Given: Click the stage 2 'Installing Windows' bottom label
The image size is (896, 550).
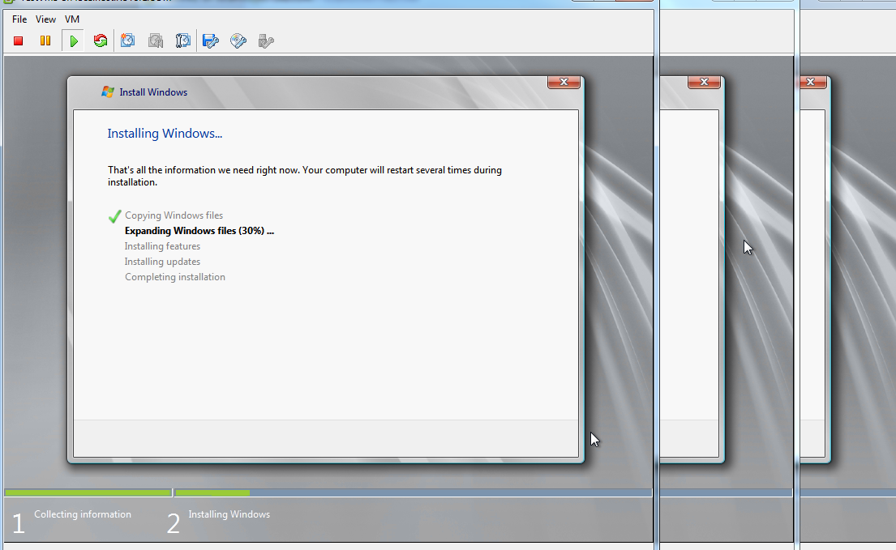Looking at the screenshot, I should coord(229,514).
